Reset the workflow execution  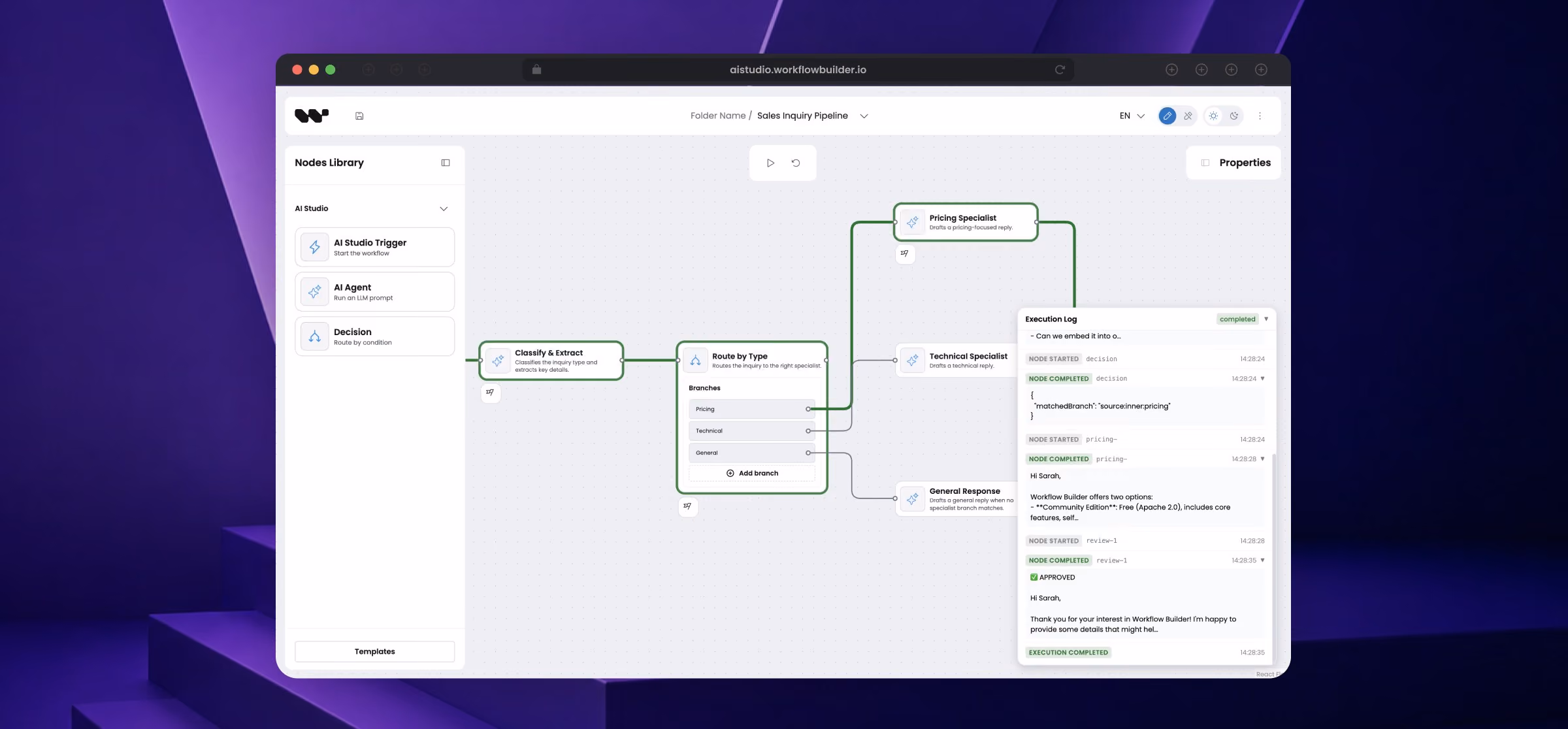tap(796, 163)
